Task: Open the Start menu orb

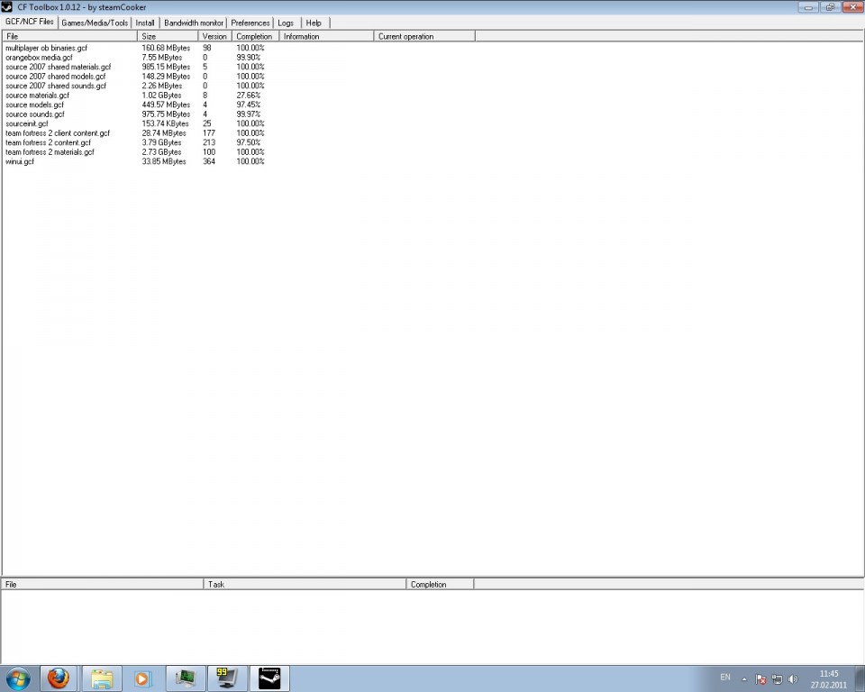Action: (17, 678)
